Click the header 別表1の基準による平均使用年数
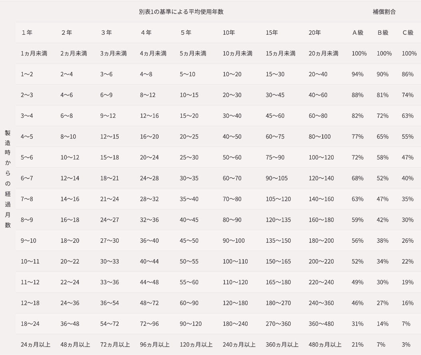Screen dimensions: 421x355 pyautogui.click(x=181, y=12)
